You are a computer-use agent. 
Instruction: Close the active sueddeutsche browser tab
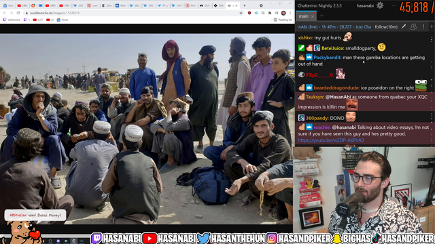tap(237, 5)
